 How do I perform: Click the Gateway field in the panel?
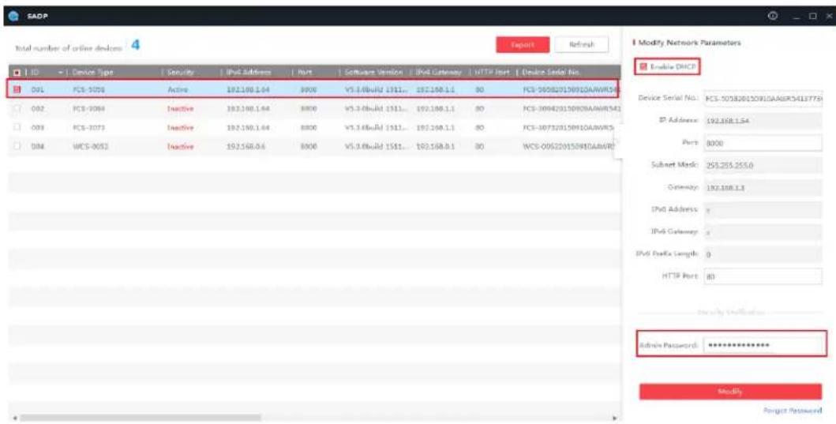(x=763, y=188)
